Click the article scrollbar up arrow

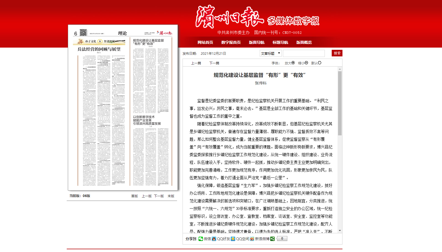click(x=340, y=69)
